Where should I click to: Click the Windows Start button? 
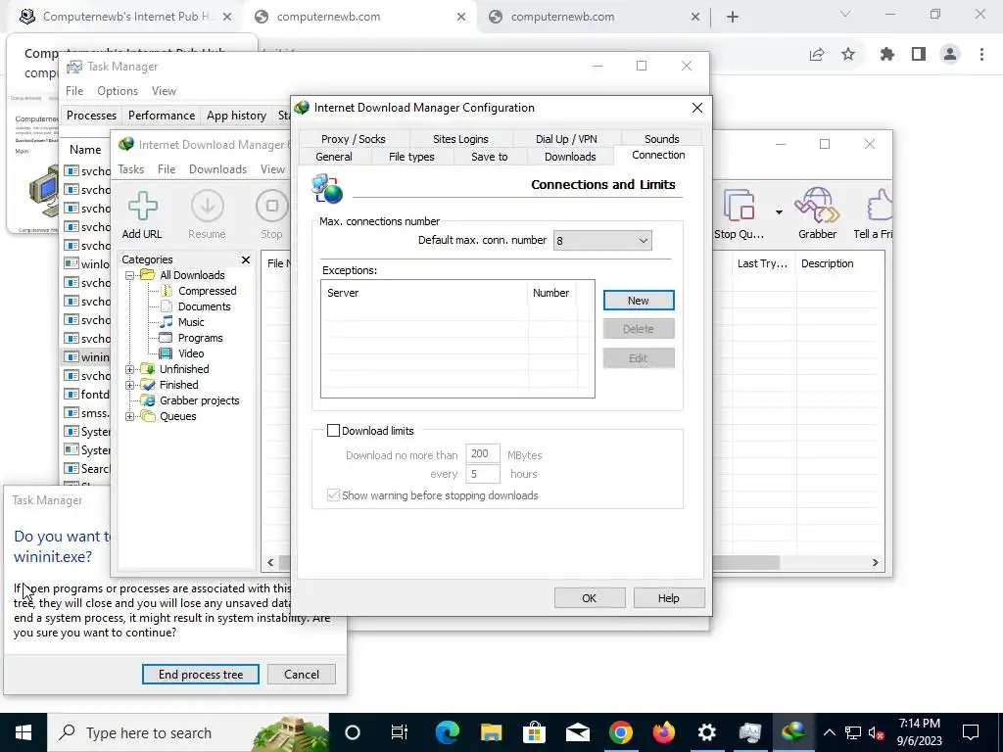coord(24,732)
